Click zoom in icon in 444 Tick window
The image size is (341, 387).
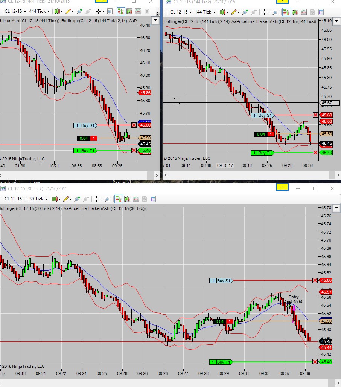[79, 11]
